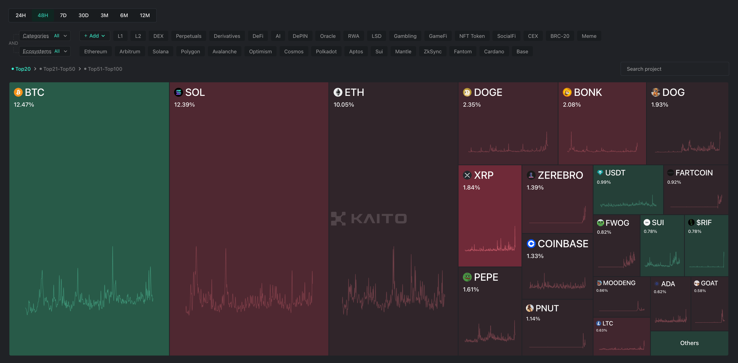Viewport: 738px width, 363px height.
Task: Click the COINBASE 1.33% value
Action: 535,256
